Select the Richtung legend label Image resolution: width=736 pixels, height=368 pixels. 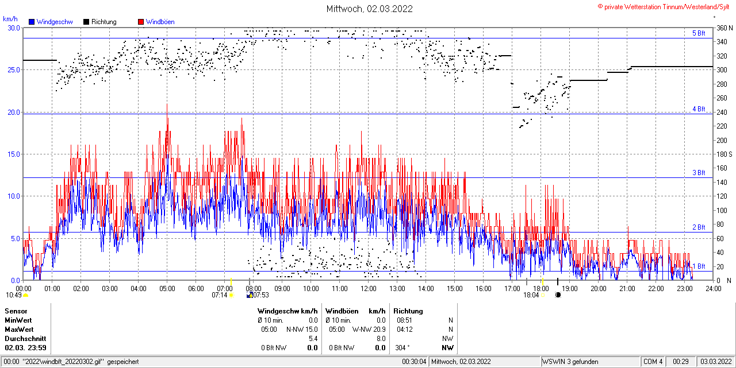click(104, 22)
